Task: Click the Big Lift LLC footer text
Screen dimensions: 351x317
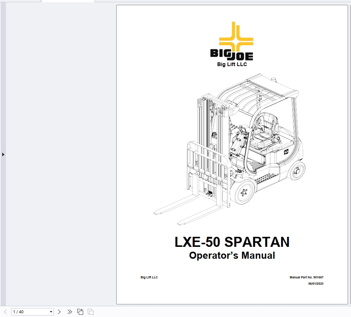Action: tap(149, 277)
